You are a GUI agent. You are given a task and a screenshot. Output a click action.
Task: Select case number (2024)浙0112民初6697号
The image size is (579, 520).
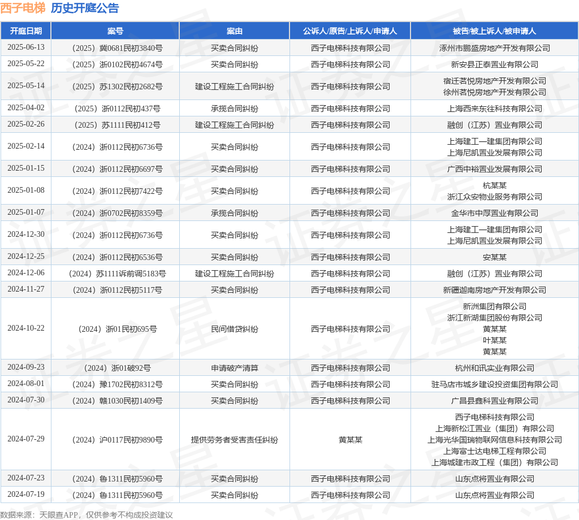pos(115,169)
